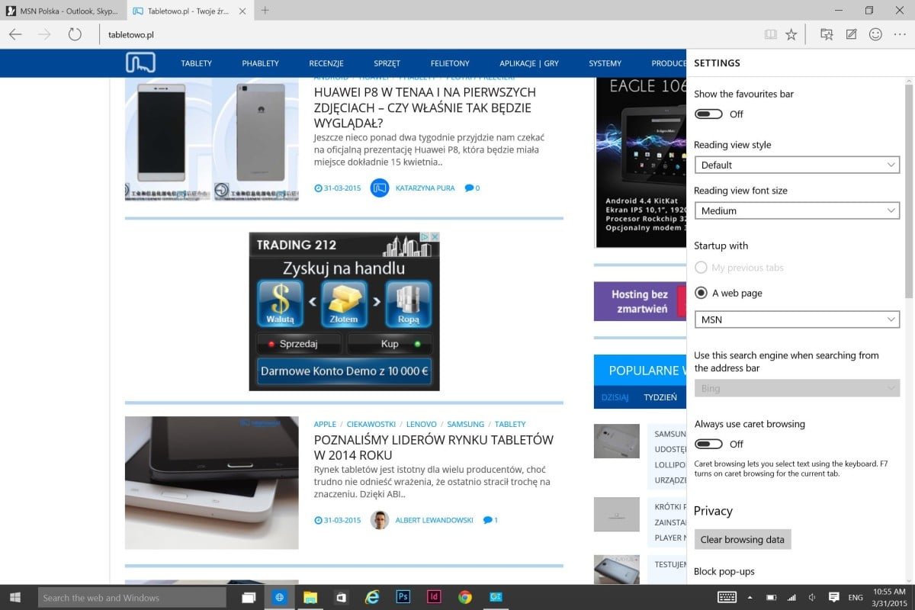Image resolution: width=915 pixels, height=610 pixels.
Task: Show hidden tray icons arrow
Action: [x=750, y=597]
